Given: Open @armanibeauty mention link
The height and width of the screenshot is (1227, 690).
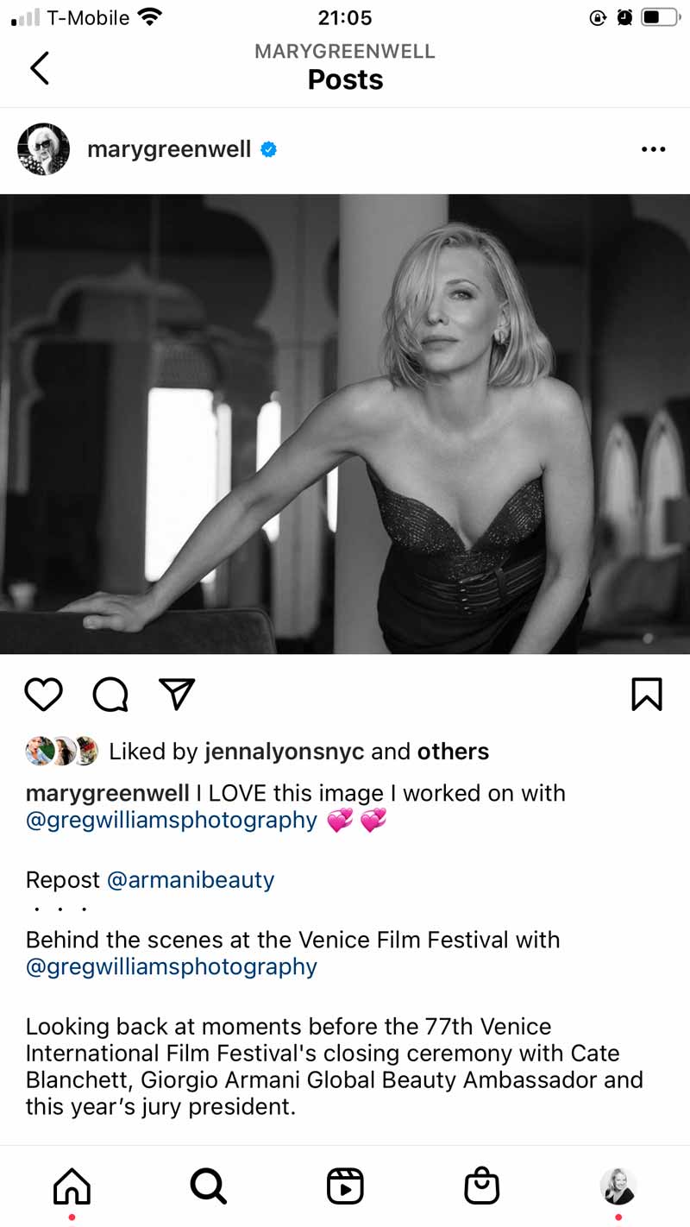Looking at the screenshot, I should coord(191,880).
